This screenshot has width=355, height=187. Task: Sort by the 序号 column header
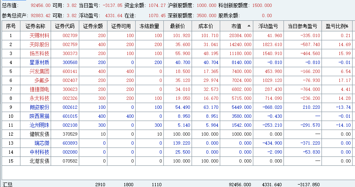11,26
